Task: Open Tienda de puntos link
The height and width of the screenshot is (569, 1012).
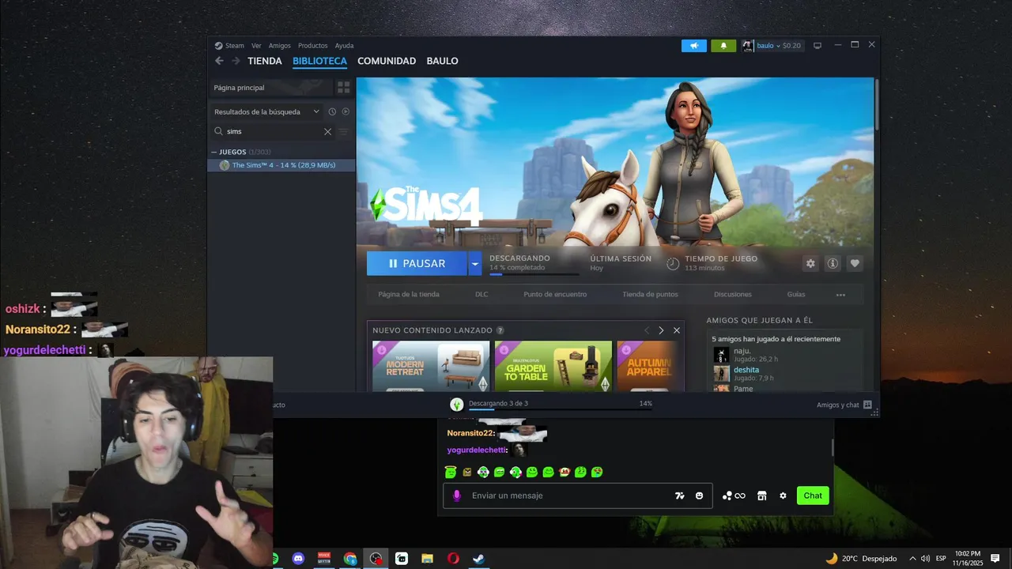Action: point(650,294)
